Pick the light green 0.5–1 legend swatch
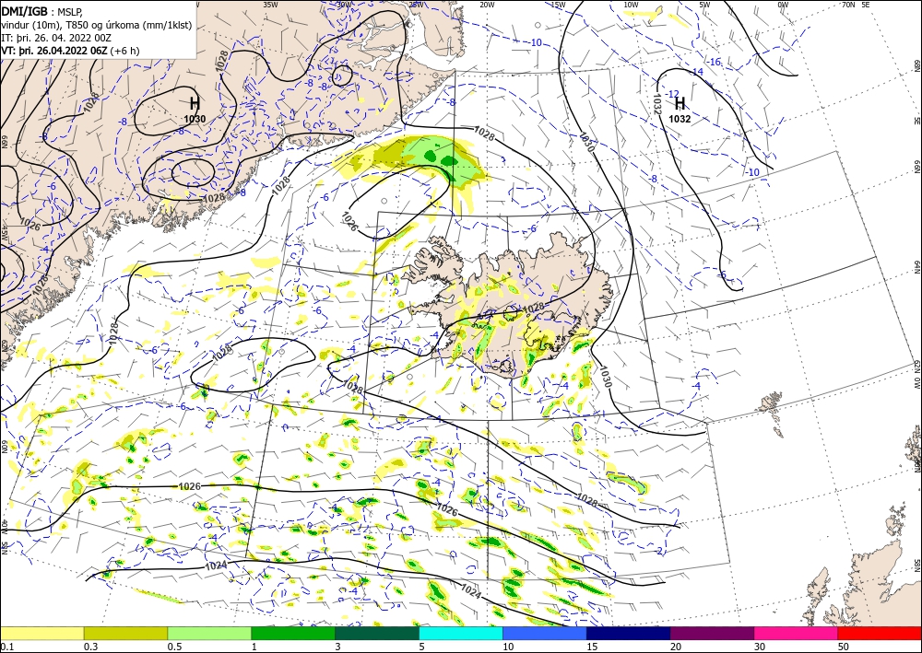Screen dimensions: 922x653 point(209,633)
